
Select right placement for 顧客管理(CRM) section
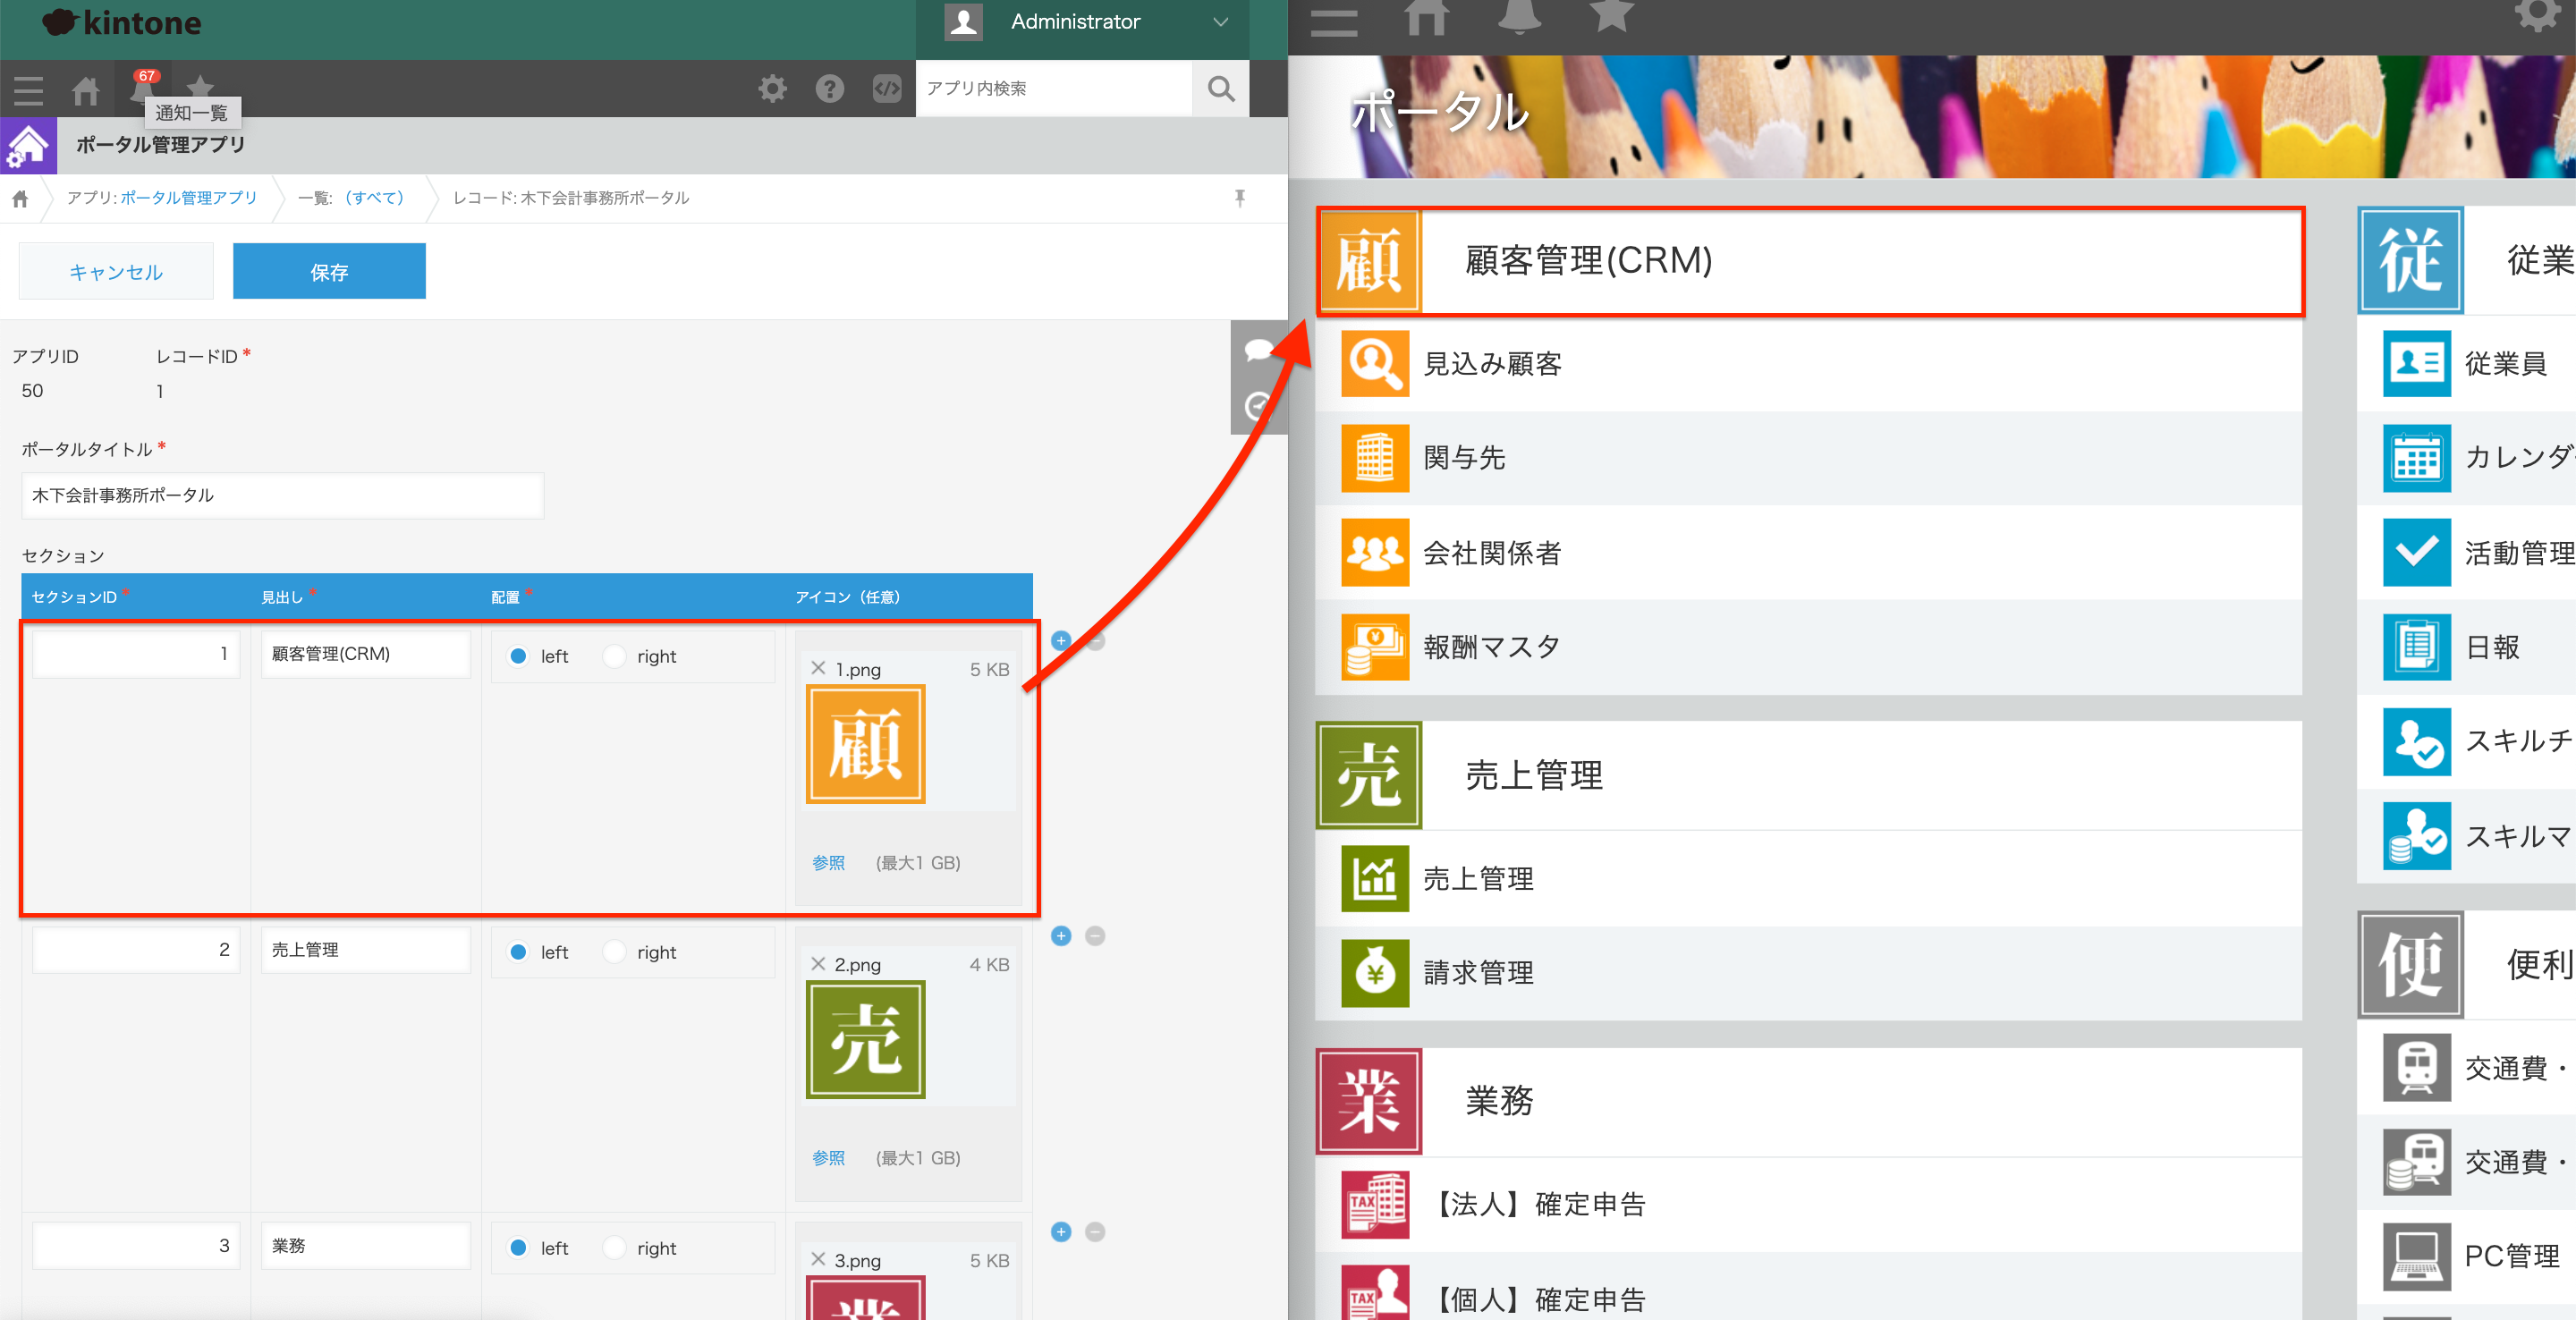click(x=614, y=656)
